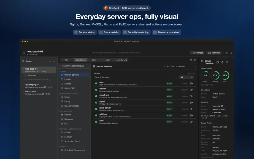
Task: Select the storefront service row
Action: pos(145,96)
